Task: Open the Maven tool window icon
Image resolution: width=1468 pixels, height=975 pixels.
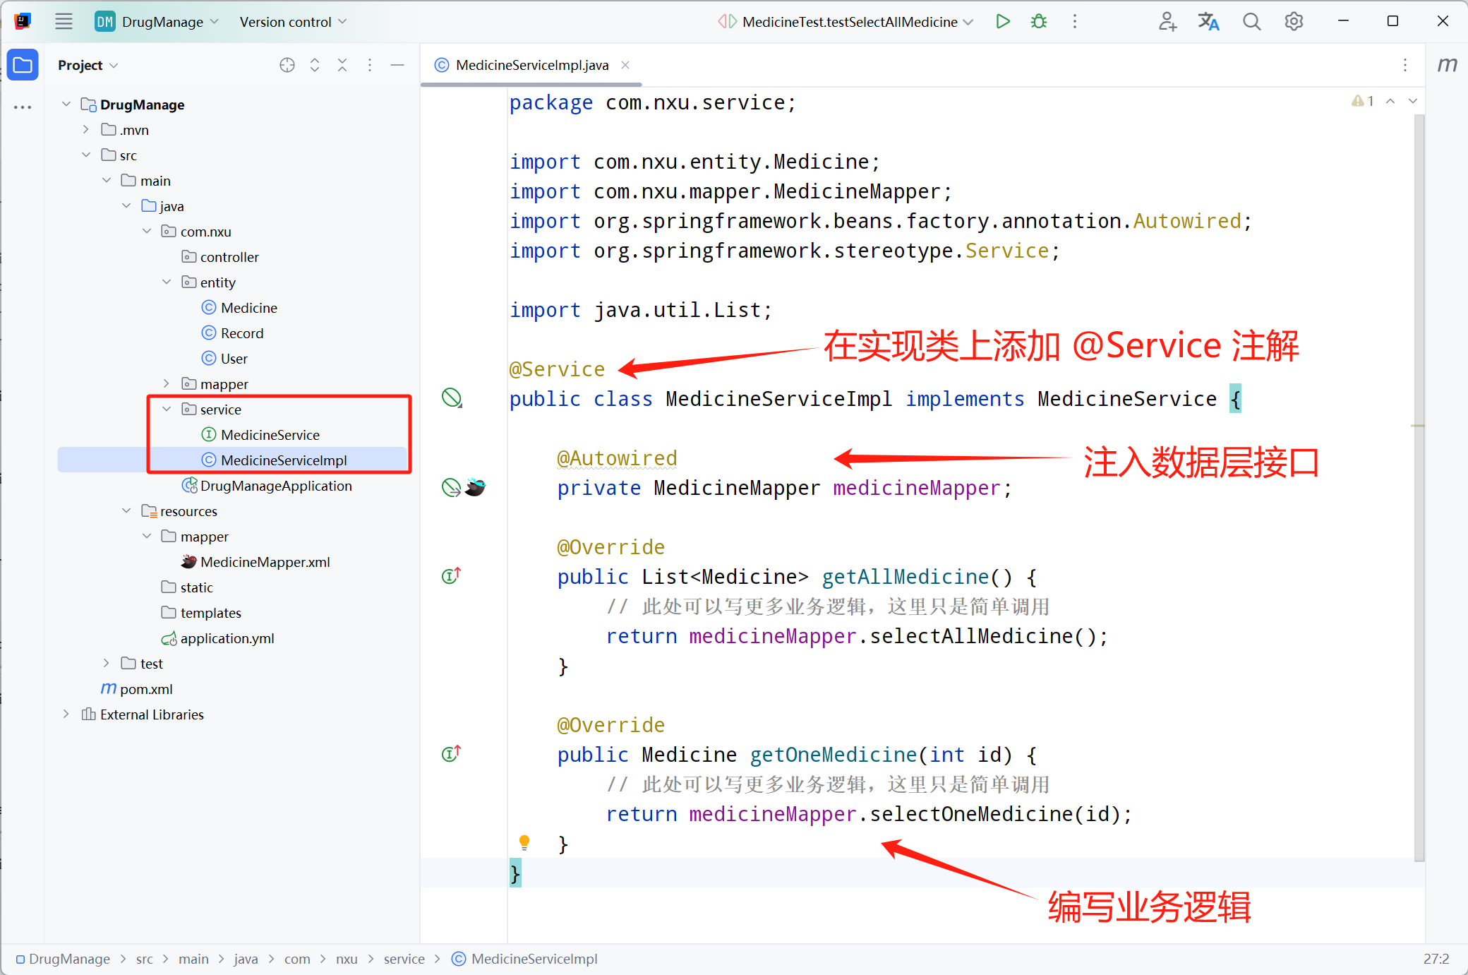Action: pyautogui.click(x=1447, y=65)
